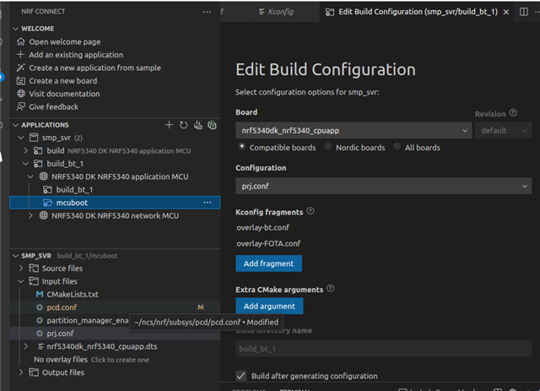
Task: Collapse the Input files folder
Action: pos(20,281)
